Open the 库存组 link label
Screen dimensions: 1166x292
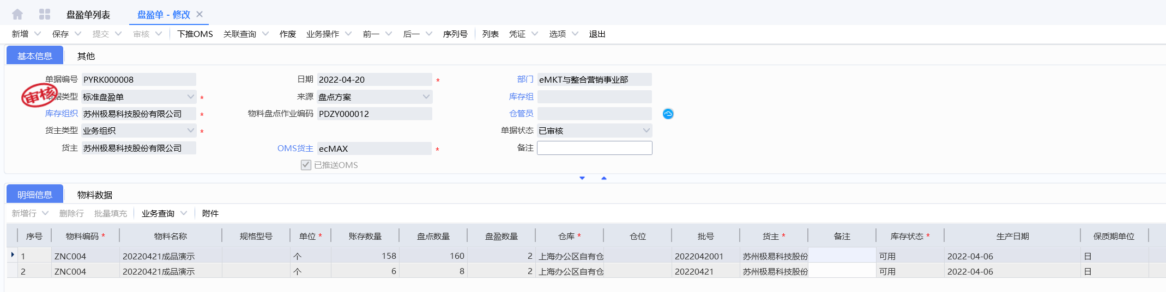521,96
